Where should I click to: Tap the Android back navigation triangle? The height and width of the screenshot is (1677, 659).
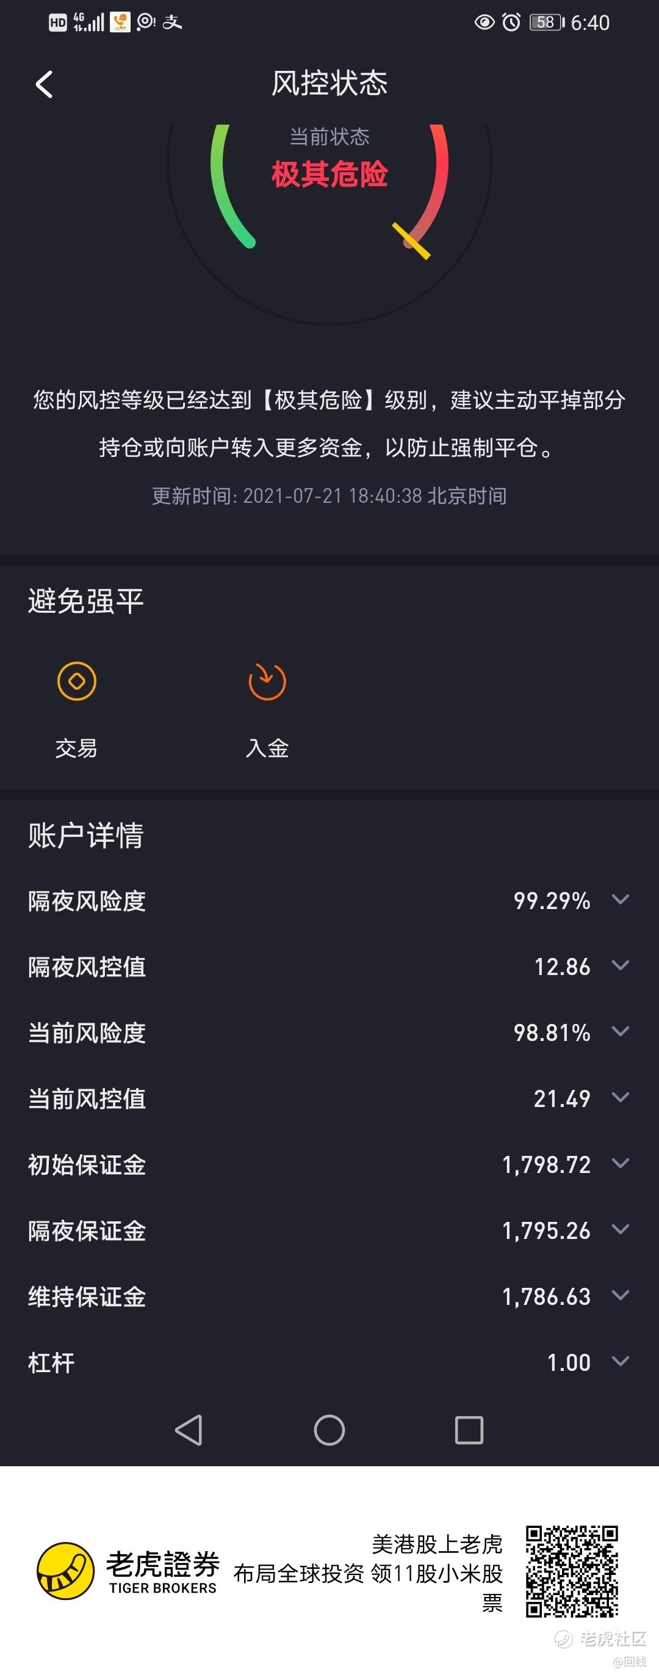coord(189,1430)
